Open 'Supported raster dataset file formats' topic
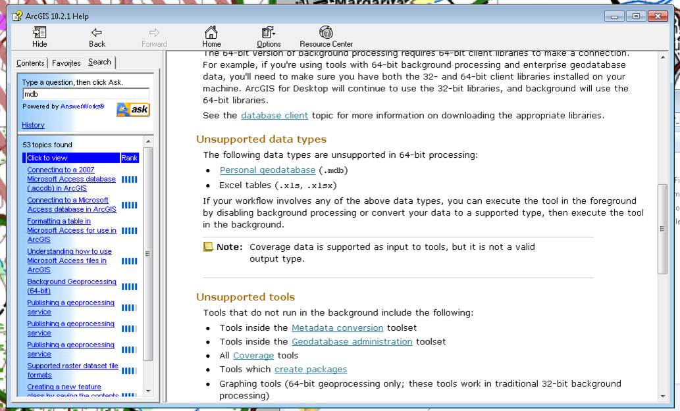This screenshot has width=680, height=411. 72,370
